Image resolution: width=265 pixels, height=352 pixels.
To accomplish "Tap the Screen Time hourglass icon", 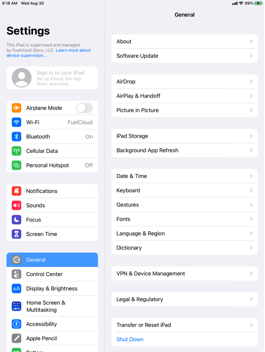I will [x=16, y=234].
